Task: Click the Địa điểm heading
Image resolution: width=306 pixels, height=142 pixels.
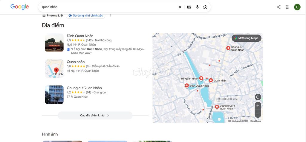Action: click(53, 26)
